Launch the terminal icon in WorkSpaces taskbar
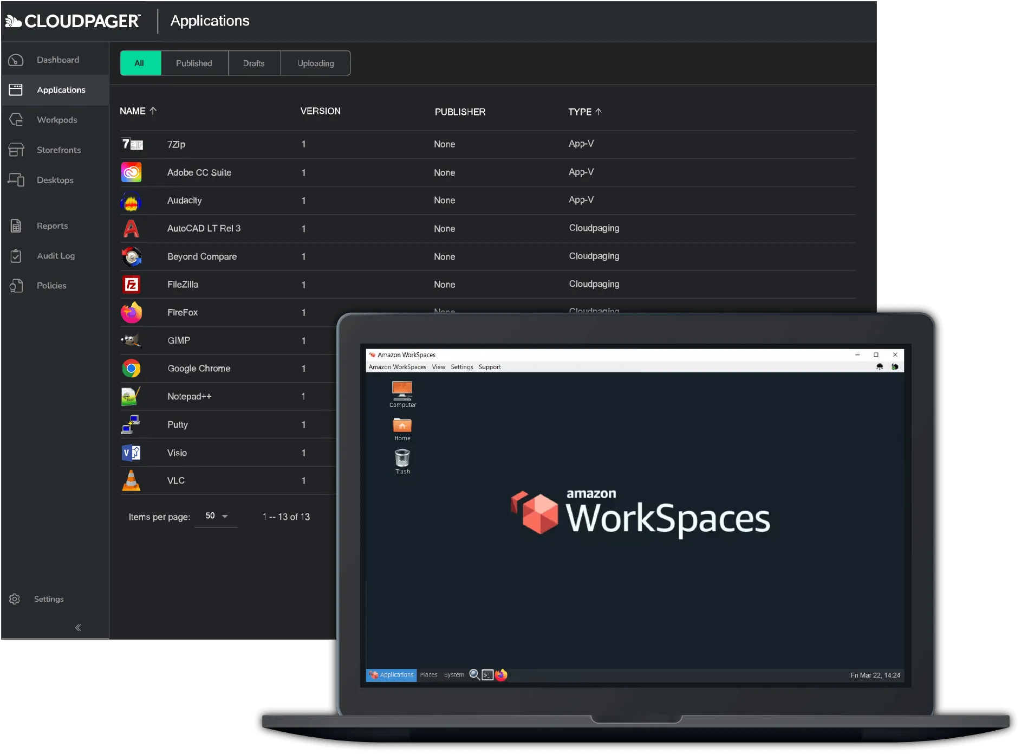This screenshot has width=1021, height=754. pyautogui.click(x=487, y=675)
